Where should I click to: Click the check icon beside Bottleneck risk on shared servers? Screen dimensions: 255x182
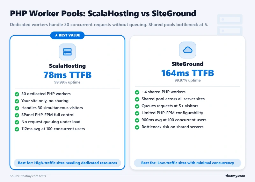point(137,127)
